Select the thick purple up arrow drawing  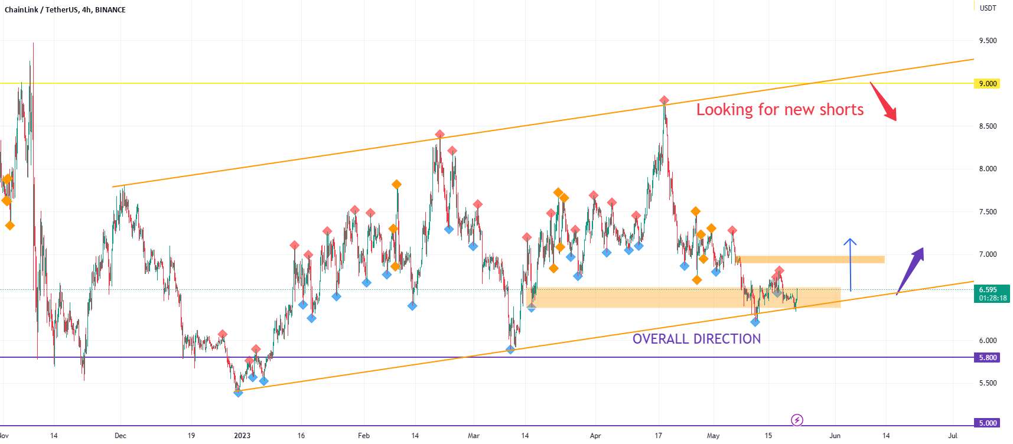910,270
